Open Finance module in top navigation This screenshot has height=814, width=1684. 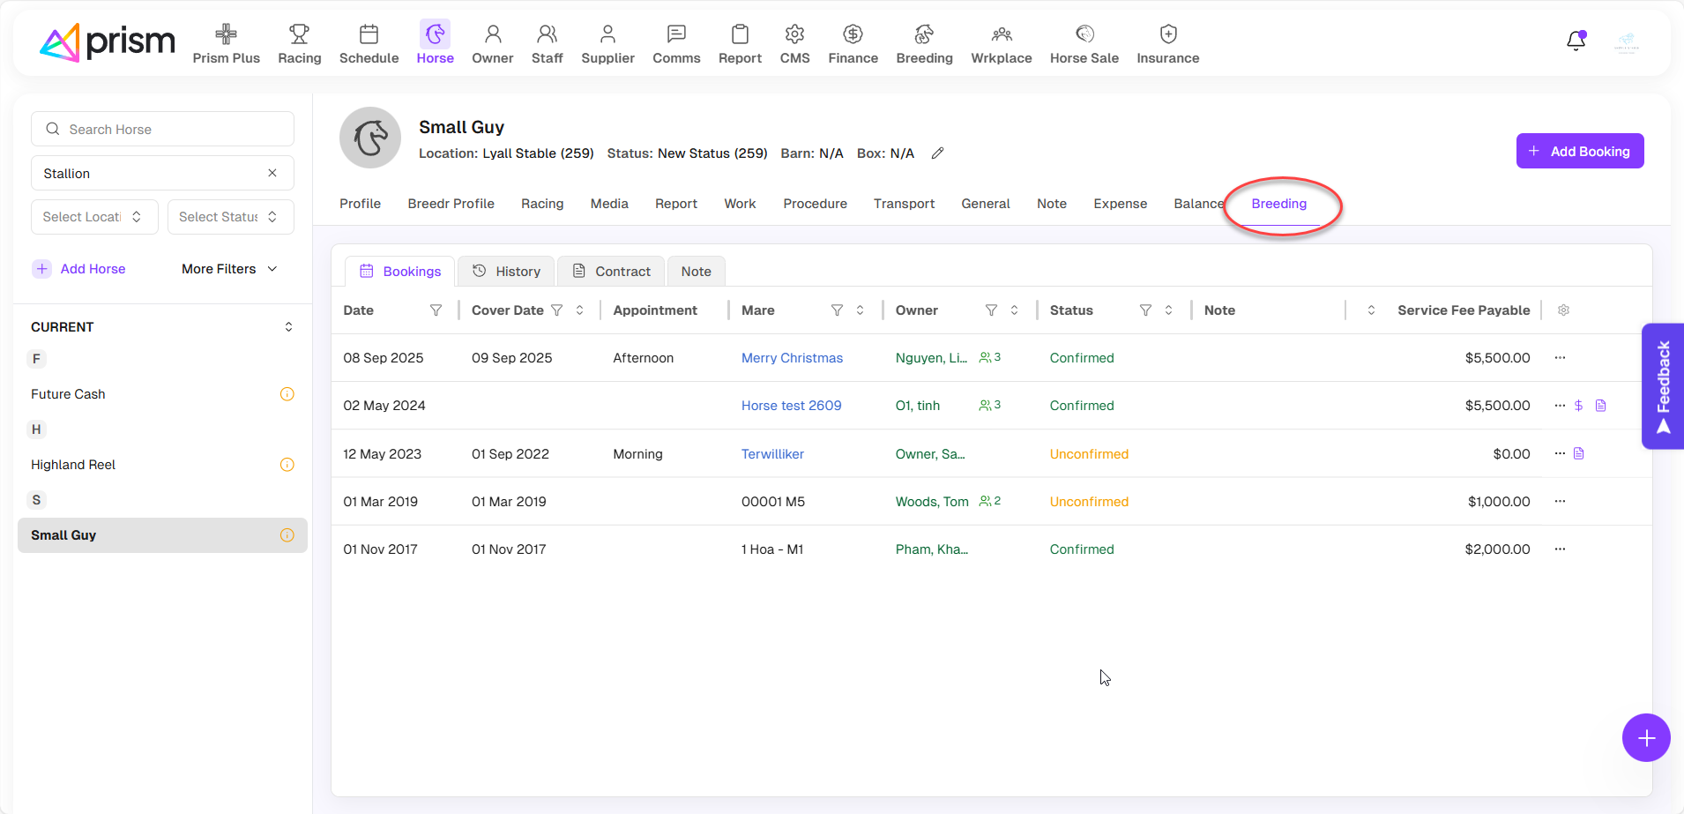(x=853, y=44)
